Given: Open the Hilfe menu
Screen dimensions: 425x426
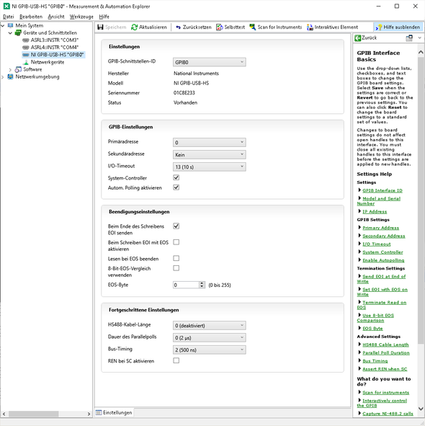Looking at the screenshot, I should pos(104,17).
